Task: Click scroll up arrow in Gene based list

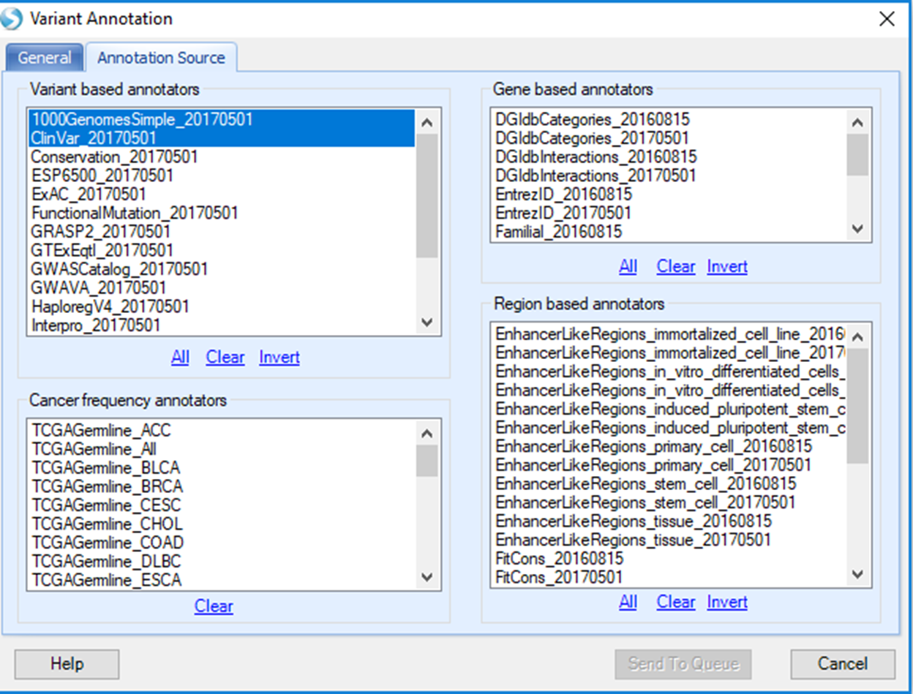Action: pyautogui.click(x=859, y=122)
